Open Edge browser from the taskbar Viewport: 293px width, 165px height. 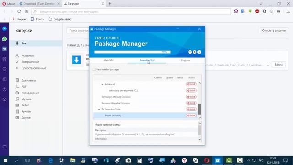pos(50,160)
